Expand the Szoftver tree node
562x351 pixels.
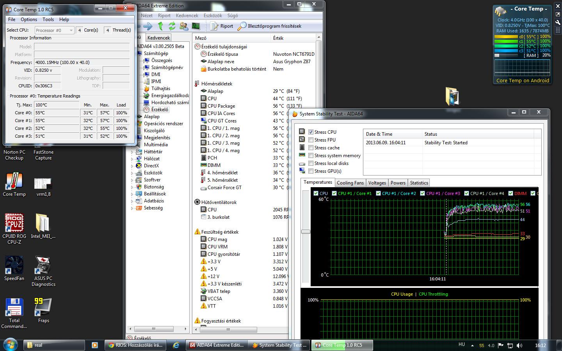(132, 180)
